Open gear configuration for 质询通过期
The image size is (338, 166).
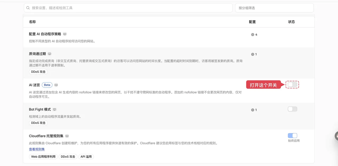pos(254,54)
